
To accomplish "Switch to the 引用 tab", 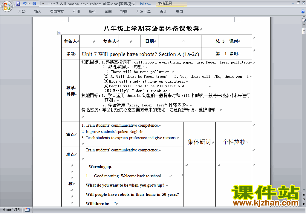I will click(76, 12).
